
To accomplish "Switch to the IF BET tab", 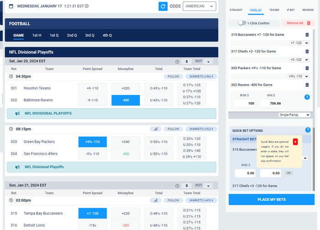I will coord(291,10).
